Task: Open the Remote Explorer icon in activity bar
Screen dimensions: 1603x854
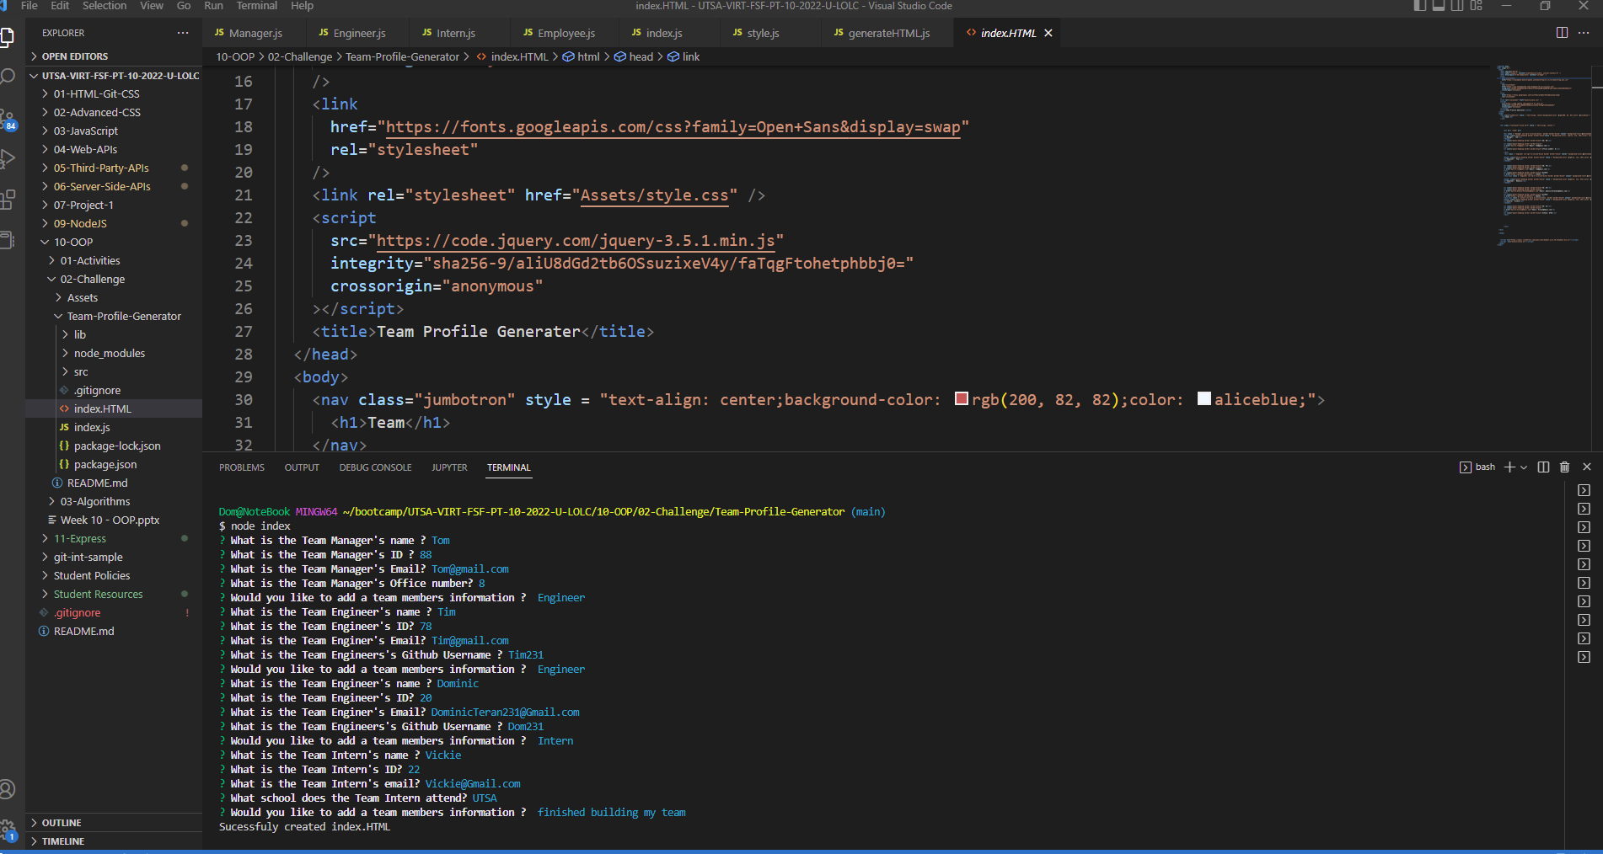Action: tap(8, 239)
